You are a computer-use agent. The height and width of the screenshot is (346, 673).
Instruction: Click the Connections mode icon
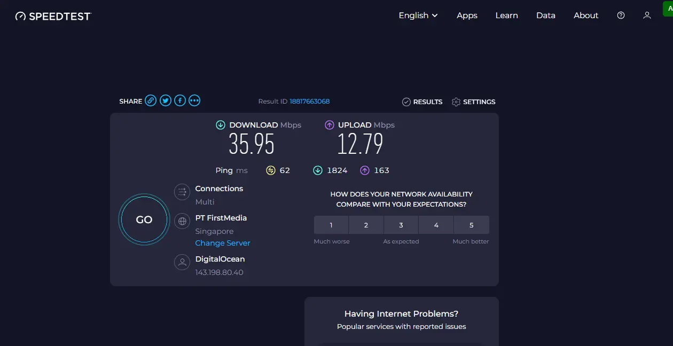(182, 192)
